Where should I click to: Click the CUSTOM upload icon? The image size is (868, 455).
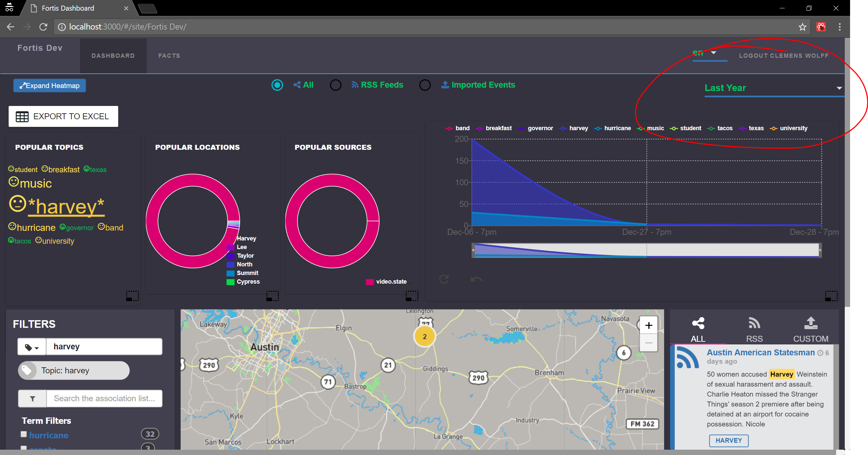click(x=811, y=323)
